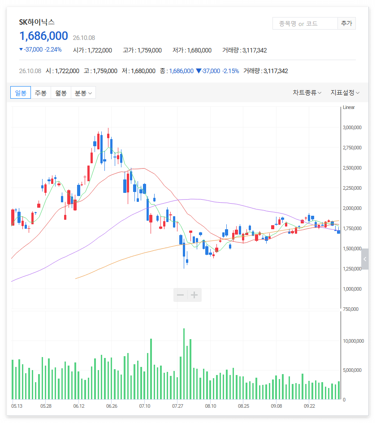376x423 pixels.
Task: Switch to the 주봉 weekly chart tab
Action: click(x=41, y=92)
